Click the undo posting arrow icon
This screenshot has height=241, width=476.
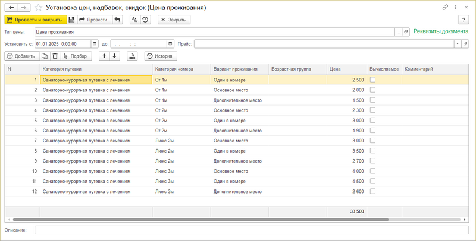(117, 20)
